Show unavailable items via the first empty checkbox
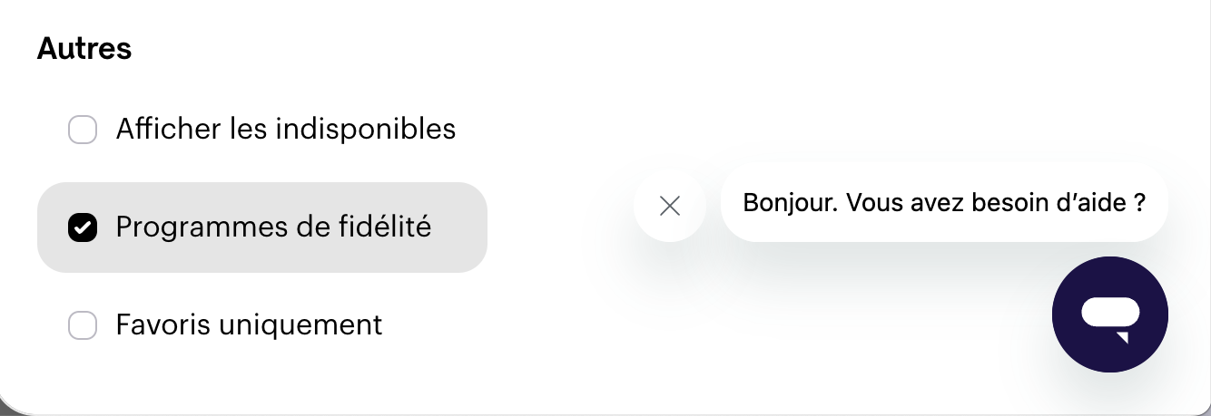Viewport: 1211px width, 416px height. point(83,130)
